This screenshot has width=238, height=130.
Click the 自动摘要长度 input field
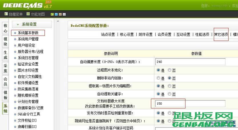[x=190, y=62]
